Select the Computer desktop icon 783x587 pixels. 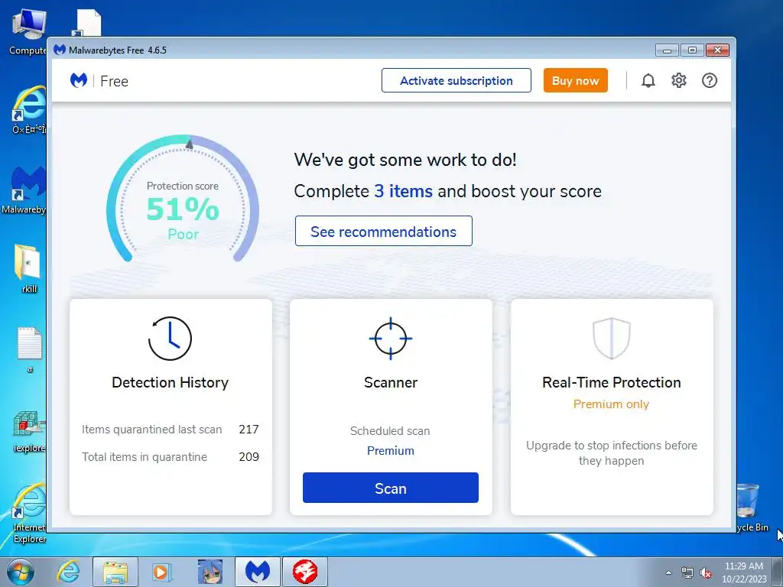coord(28,32)
